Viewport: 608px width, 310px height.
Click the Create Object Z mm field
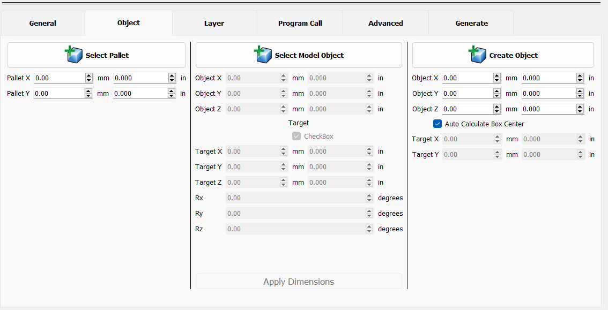tap(468, 109)
